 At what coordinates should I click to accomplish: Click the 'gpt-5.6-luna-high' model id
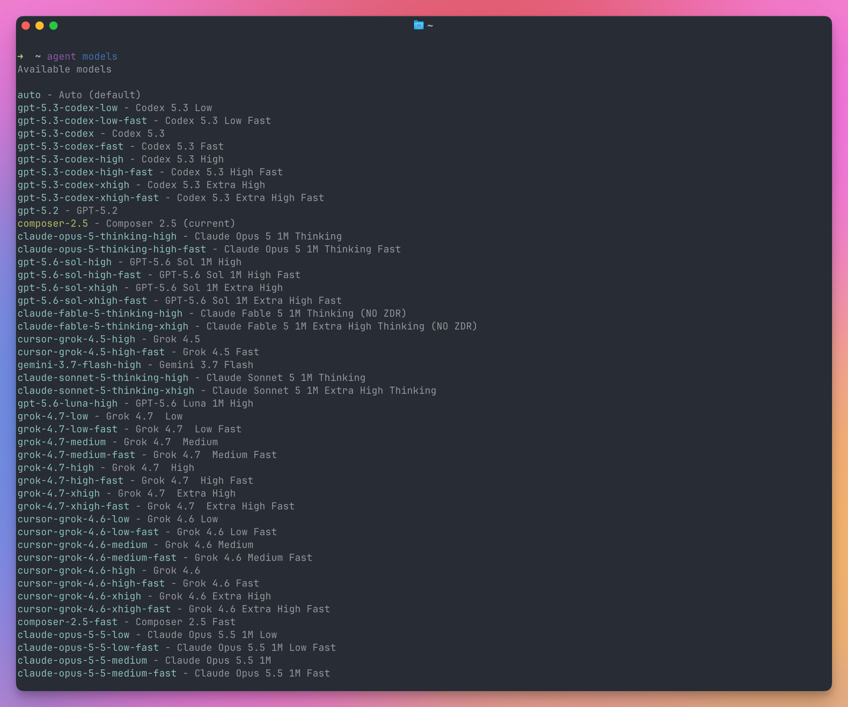67,404
